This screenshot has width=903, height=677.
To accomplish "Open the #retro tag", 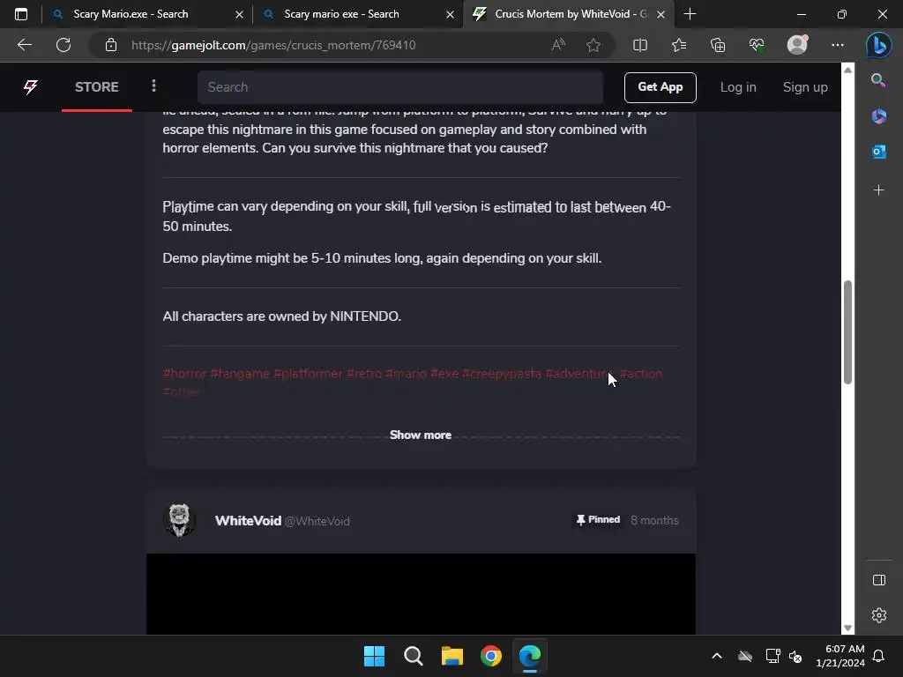I will [363, 374].
